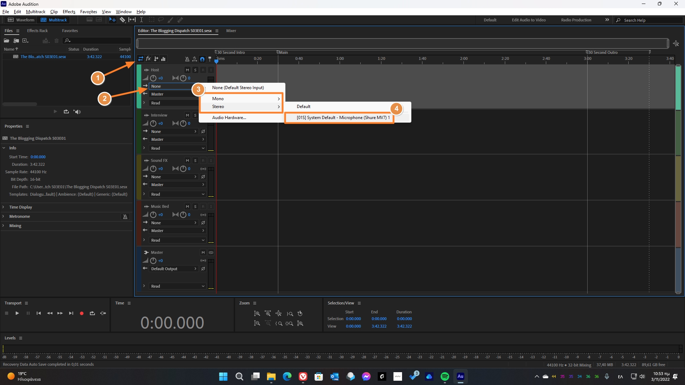Click the Import File icon

[x=16, y=41]
